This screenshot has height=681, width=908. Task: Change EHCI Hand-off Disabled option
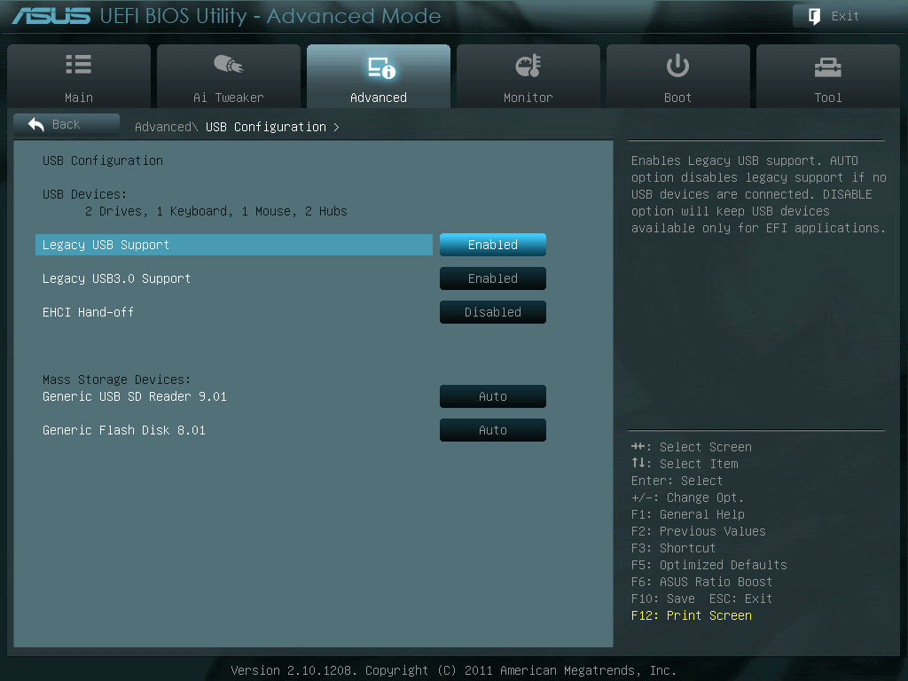493,312
